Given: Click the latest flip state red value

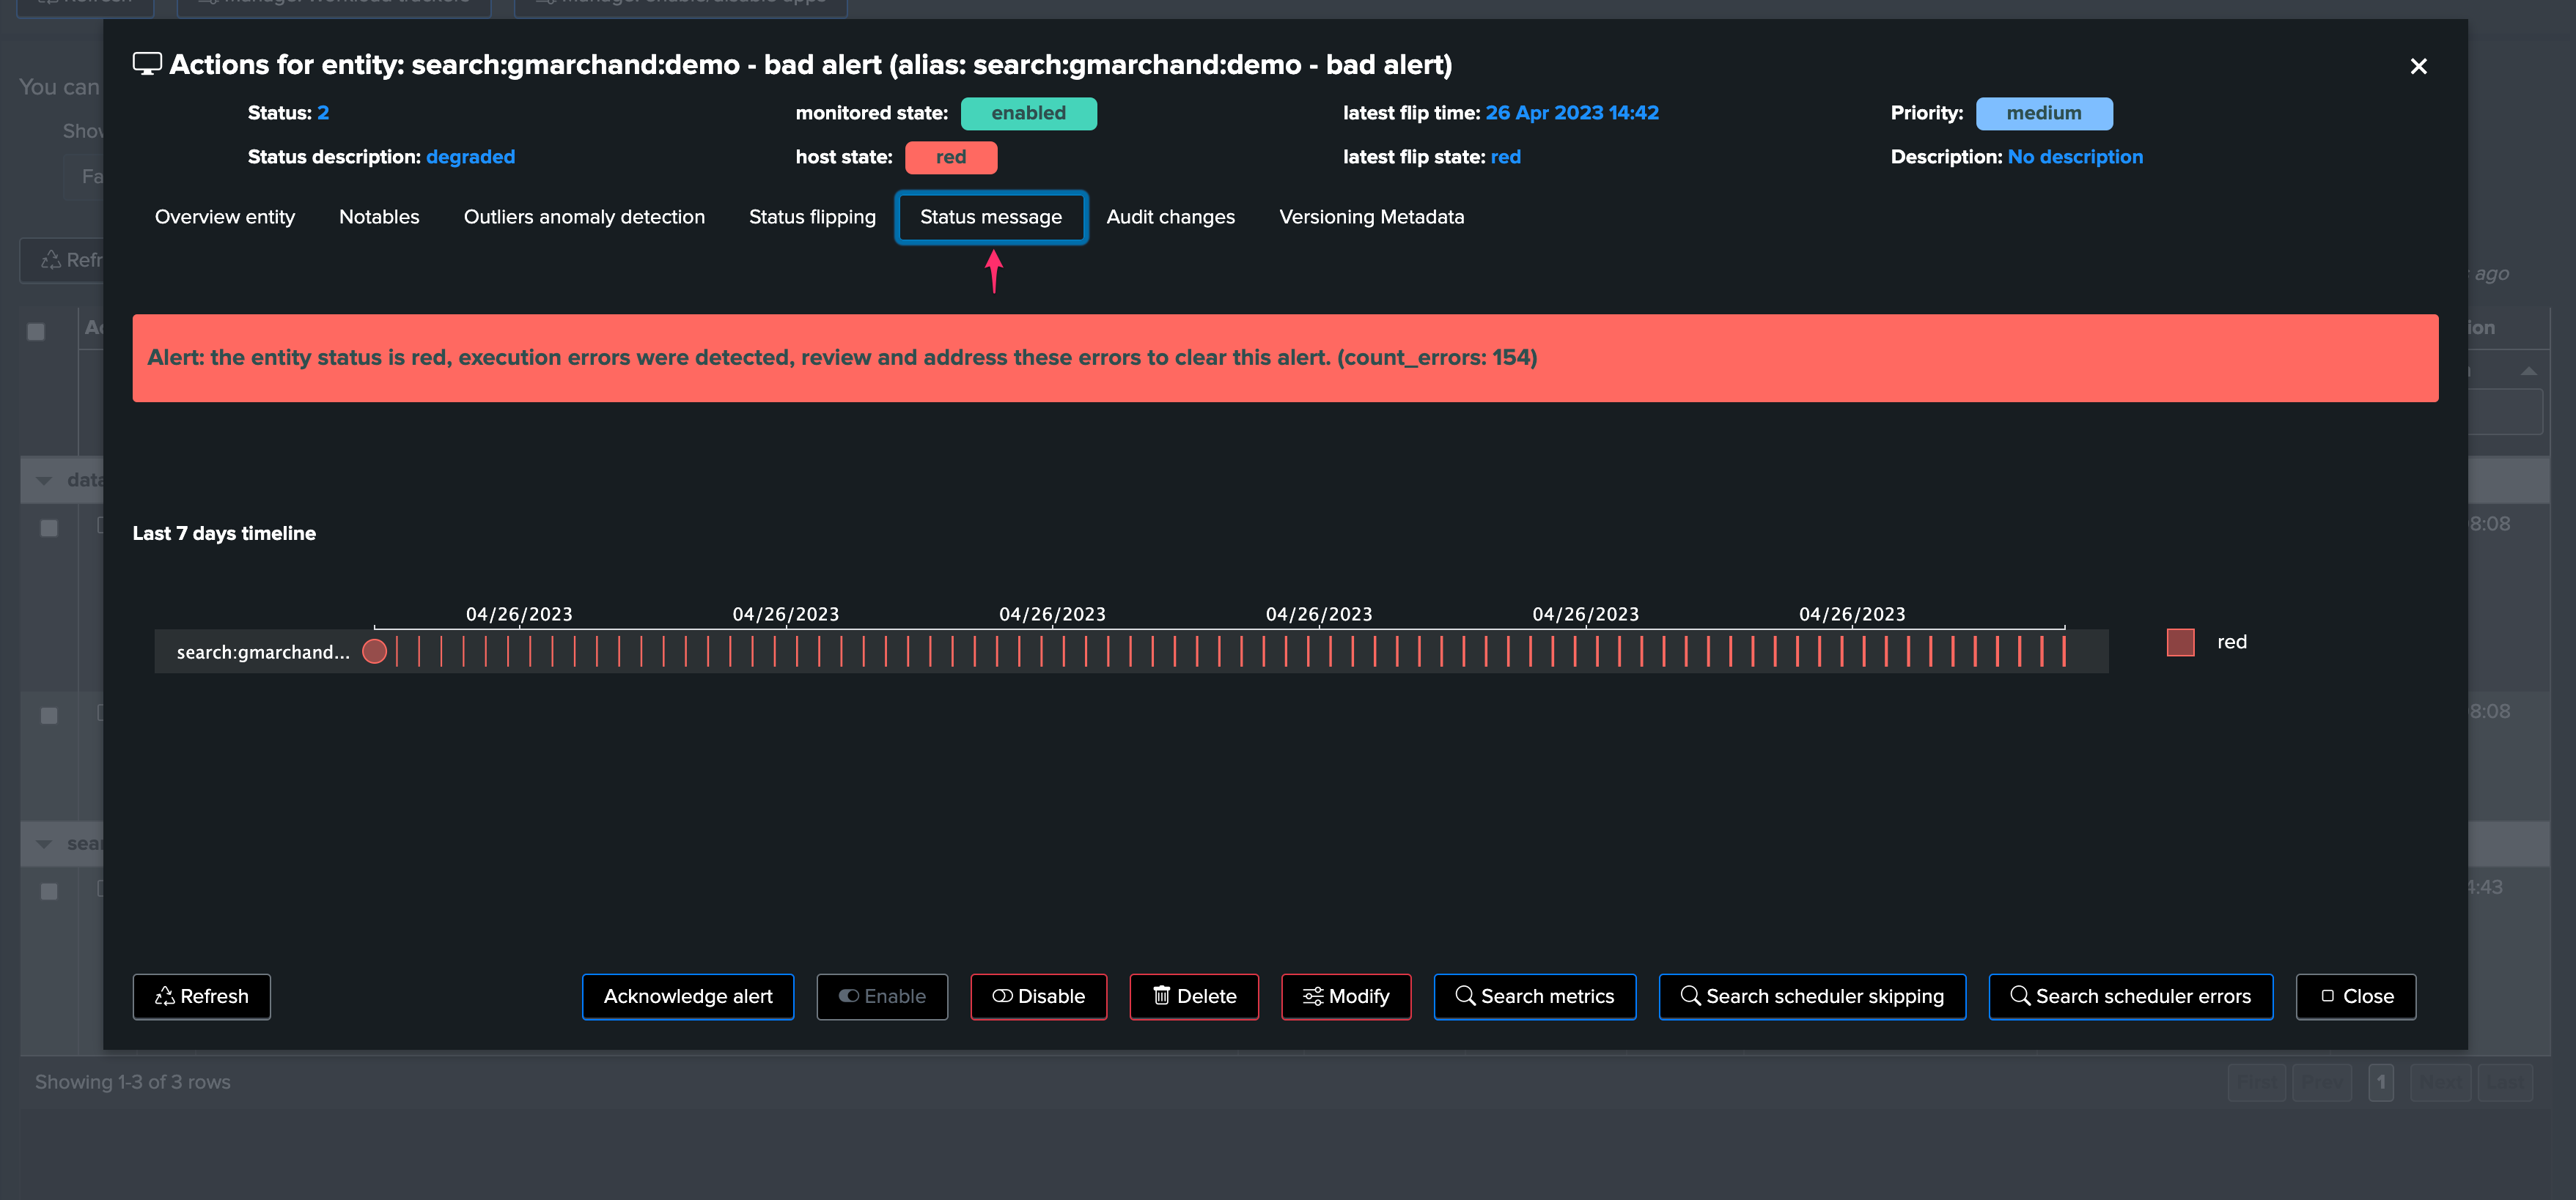Looking at the screenshot, I should click(1505, 157).
